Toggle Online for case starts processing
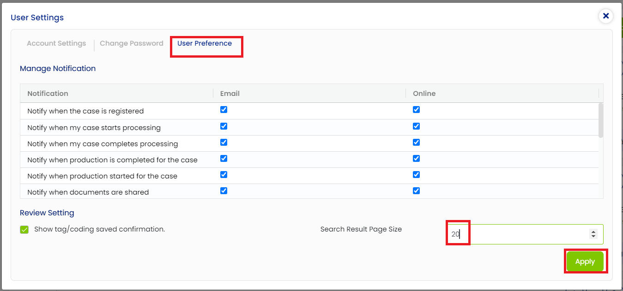623x291 pixels. point(416,126)
